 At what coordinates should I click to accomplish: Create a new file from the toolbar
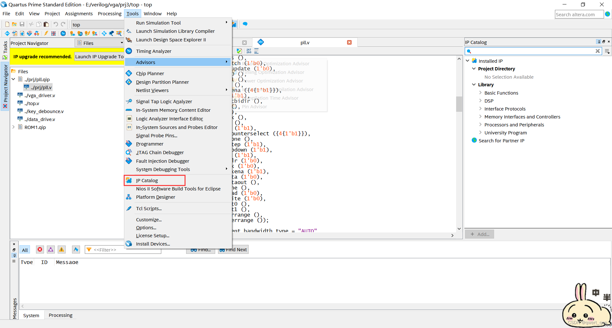pyautogui.click(x=7, y=24)
